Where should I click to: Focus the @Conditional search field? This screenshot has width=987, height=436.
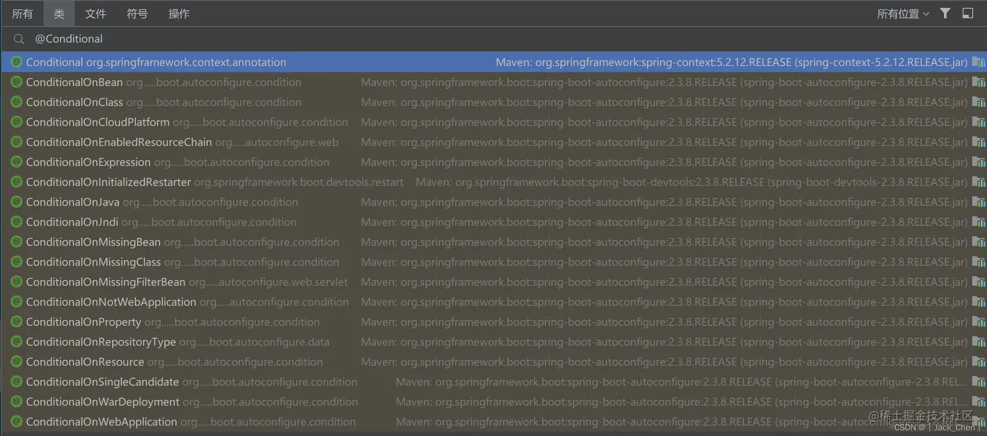pos(493,39)
